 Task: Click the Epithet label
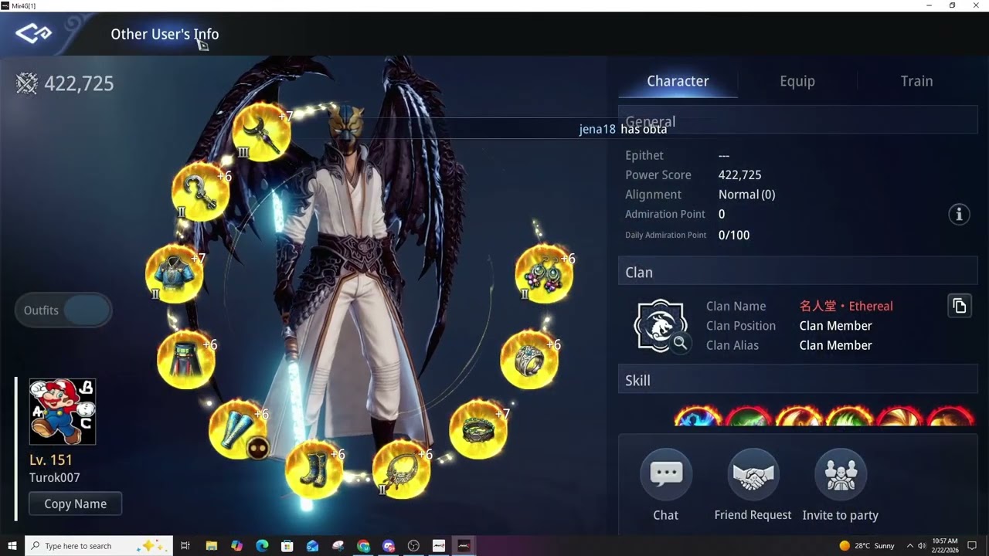click(x=644, y=155)
